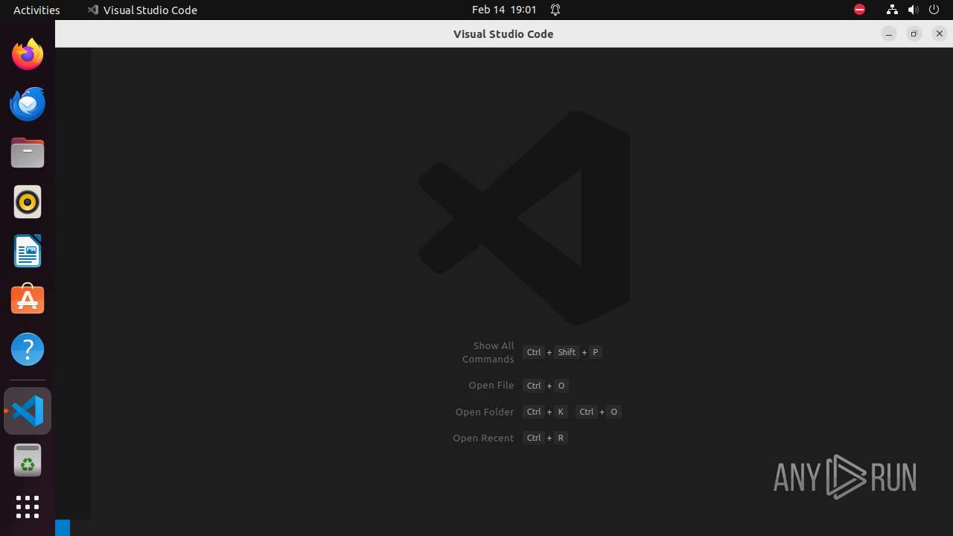Minimize the Visual Studio Code window
The image size is (953, 536).
(889, 33)
